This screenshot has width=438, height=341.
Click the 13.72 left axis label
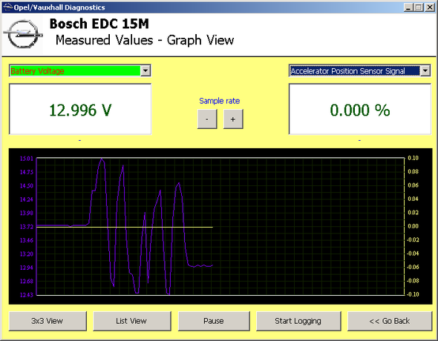26,227
